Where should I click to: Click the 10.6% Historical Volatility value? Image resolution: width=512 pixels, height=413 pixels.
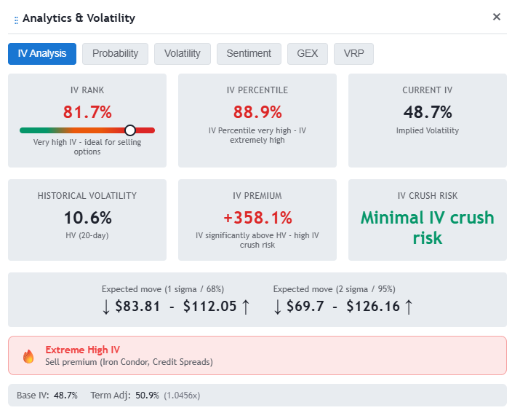tap(87, 218)
